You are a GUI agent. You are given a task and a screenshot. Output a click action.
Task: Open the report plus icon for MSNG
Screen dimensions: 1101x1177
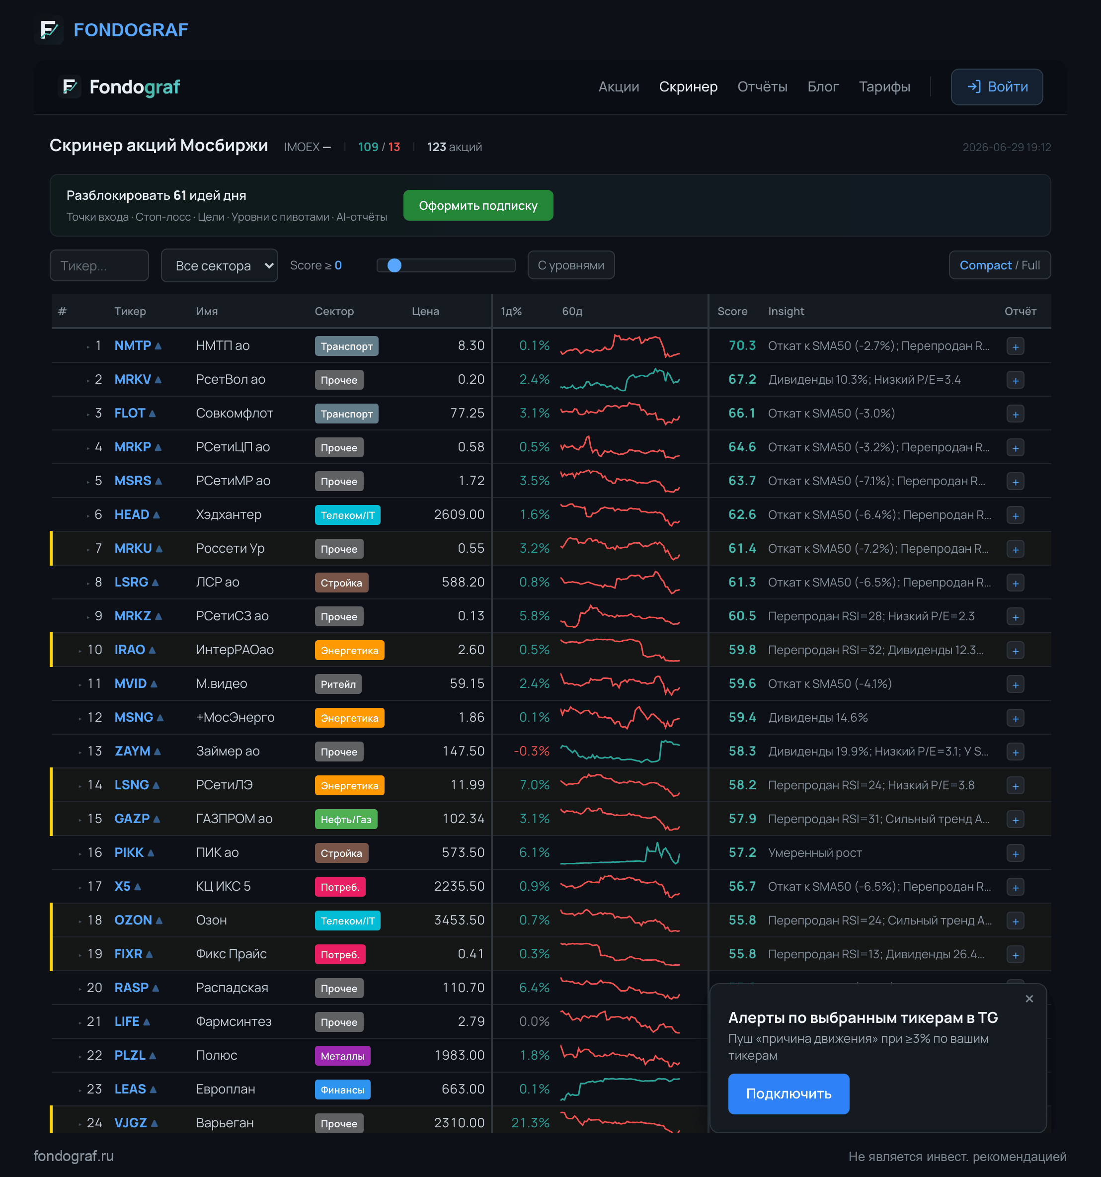(x=1015, y=718)
